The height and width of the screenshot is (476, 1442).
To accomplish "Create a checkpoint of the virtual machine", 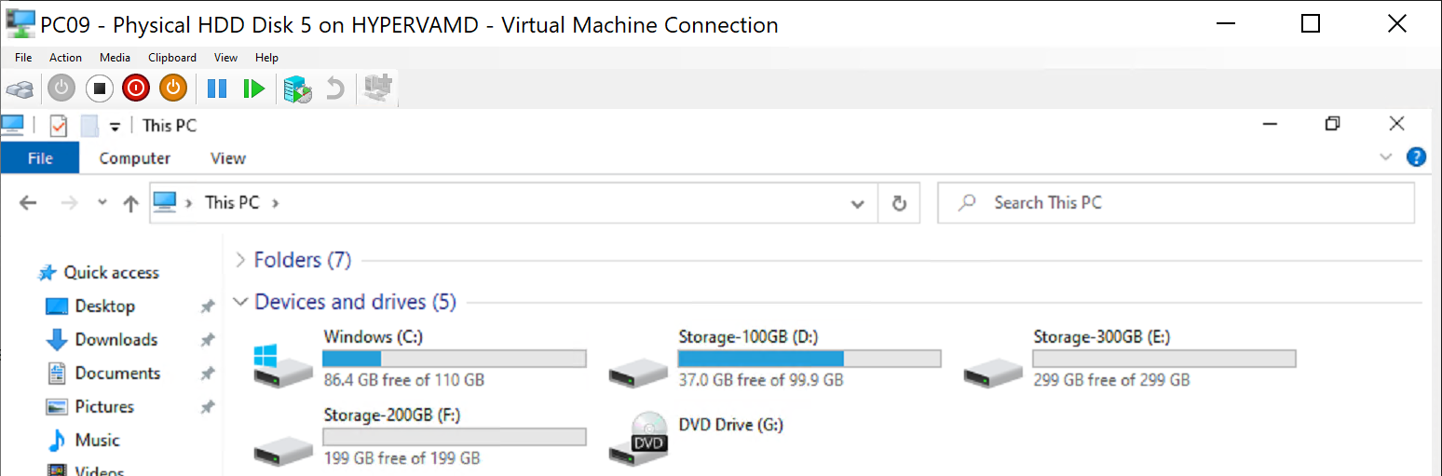I will coord(298,89).
